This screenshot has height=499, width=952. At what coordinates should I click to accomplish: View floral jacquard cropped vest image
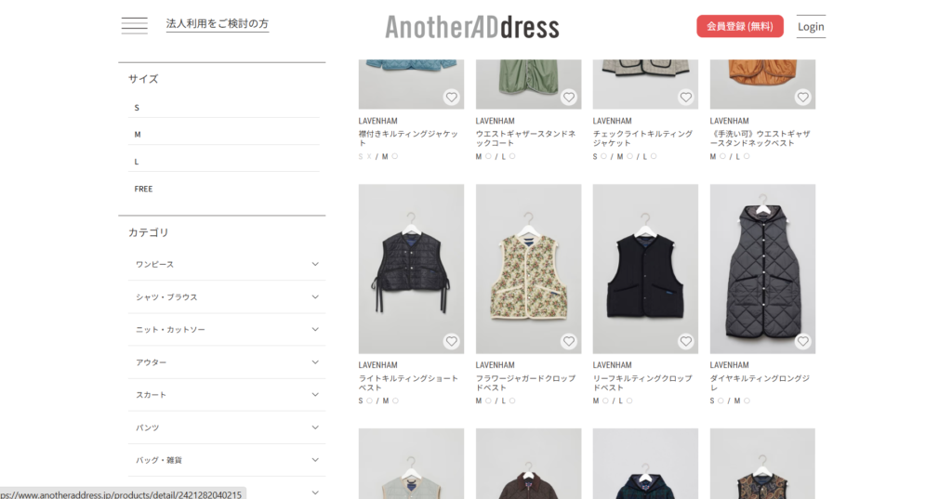tap(528, 269)
